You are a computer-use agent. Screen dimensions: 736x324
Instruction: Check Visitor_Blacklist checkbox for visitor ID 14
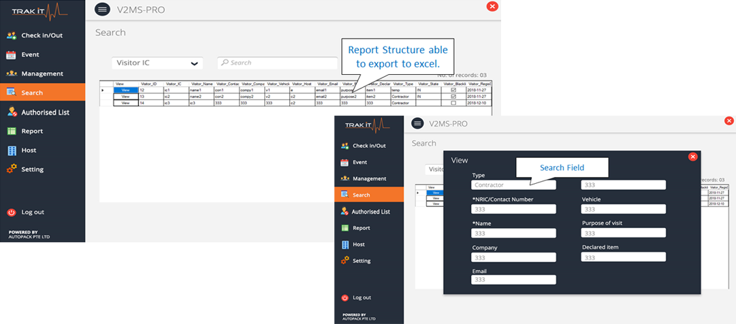coord(454,103)
